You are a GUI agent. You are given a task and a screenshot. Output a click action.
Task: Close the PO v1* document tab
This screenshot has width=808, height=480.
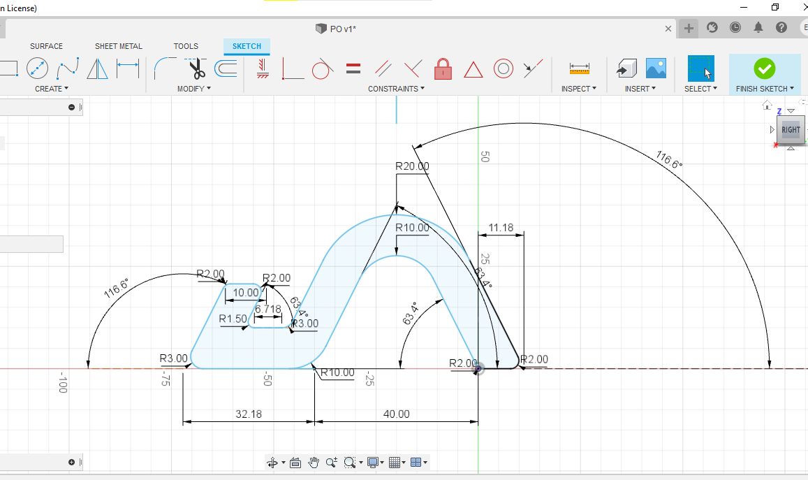(668, 29)
